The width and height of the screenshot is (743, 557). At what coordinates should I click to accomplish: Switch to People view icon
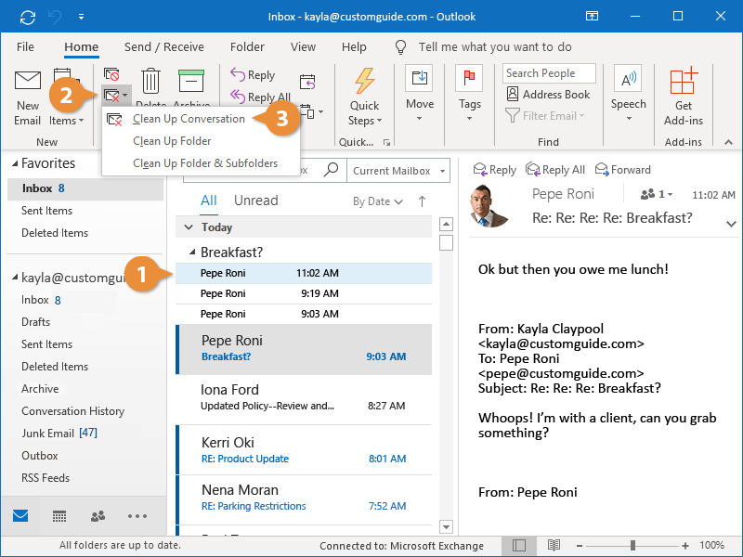(98, 516)
